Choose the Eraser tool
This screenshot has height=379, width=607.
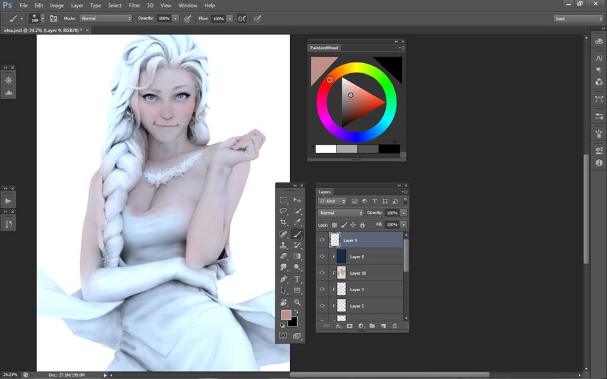tap(283, 256)
